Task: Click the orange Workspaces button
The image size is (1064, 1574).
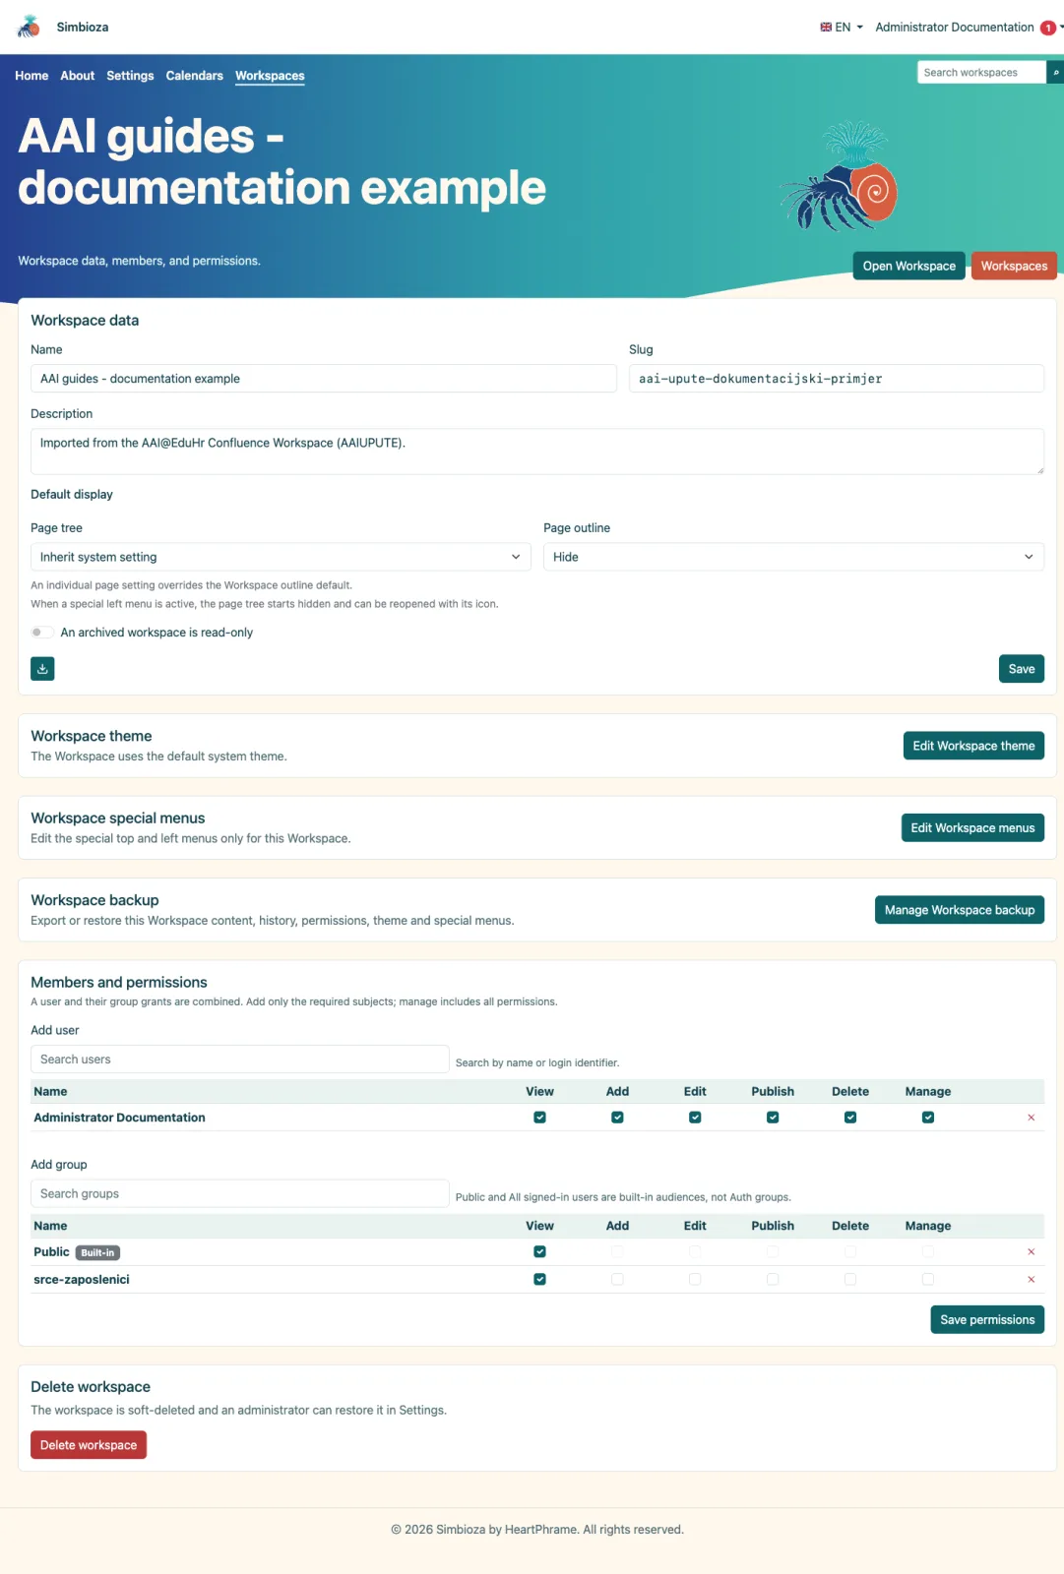Action: [x=1014, y=266]
